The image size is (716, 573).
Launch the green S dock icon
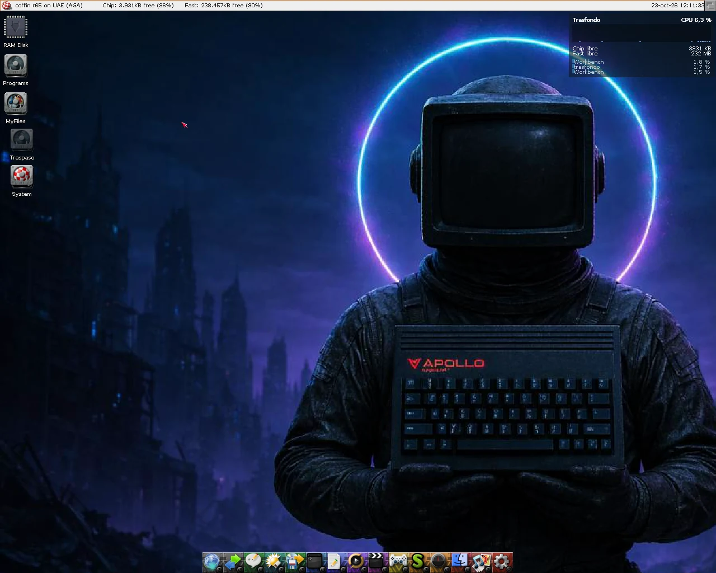pyautogui.click(x=419, y=561)
